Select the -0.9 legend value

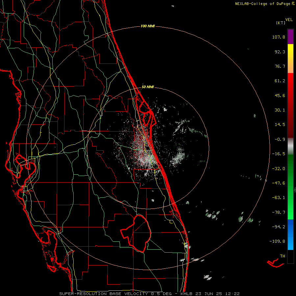click(280, 139)
